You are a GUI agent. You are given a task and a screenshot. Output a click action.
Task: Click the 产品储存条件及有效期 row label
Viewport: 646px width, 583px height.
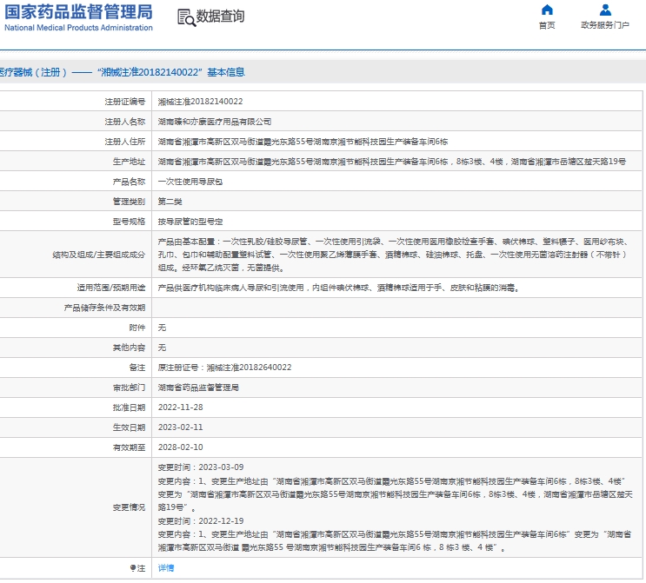coord(104,308)
